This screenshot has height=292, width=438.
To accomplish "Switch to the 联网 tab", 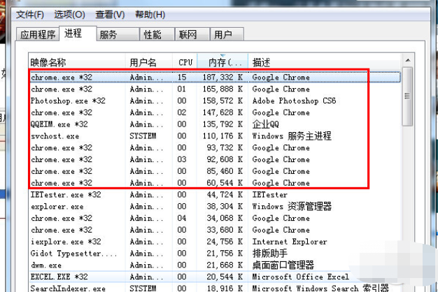I will tap(192, 35).
